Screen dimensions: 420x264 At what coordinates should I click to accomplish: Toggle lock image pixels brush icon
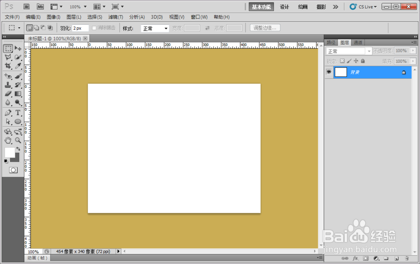click(x=349, y=61)
